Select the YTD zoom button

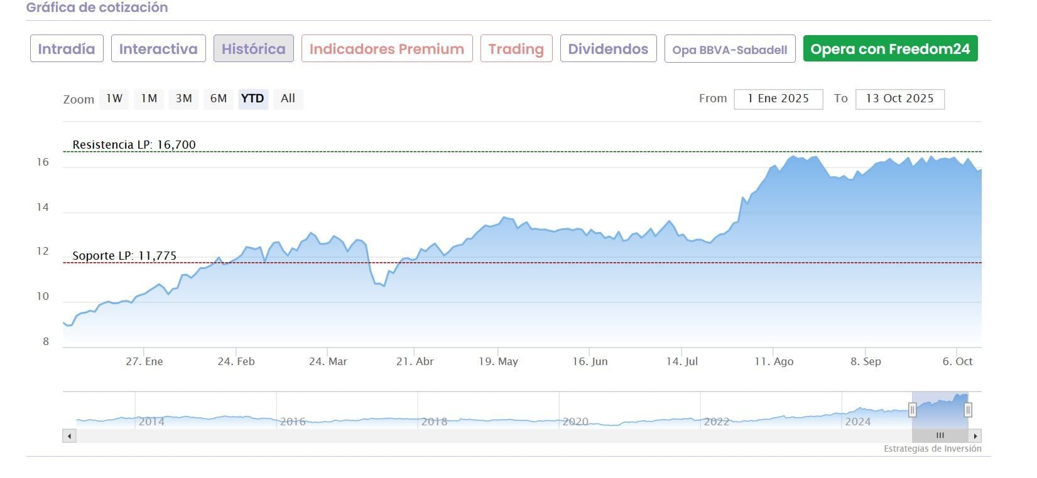click(x=252, y=98)
